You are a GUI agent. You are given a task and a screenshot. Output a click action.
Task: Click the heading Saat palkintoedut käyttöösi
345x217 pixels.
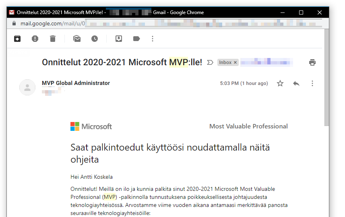tap(170, 153)
